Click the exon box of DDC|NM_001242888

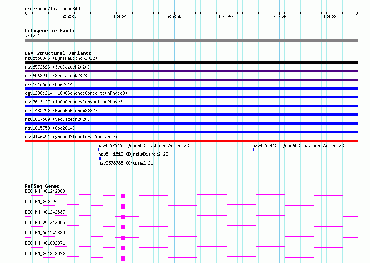pyautogui.click(x=123, y=196)
